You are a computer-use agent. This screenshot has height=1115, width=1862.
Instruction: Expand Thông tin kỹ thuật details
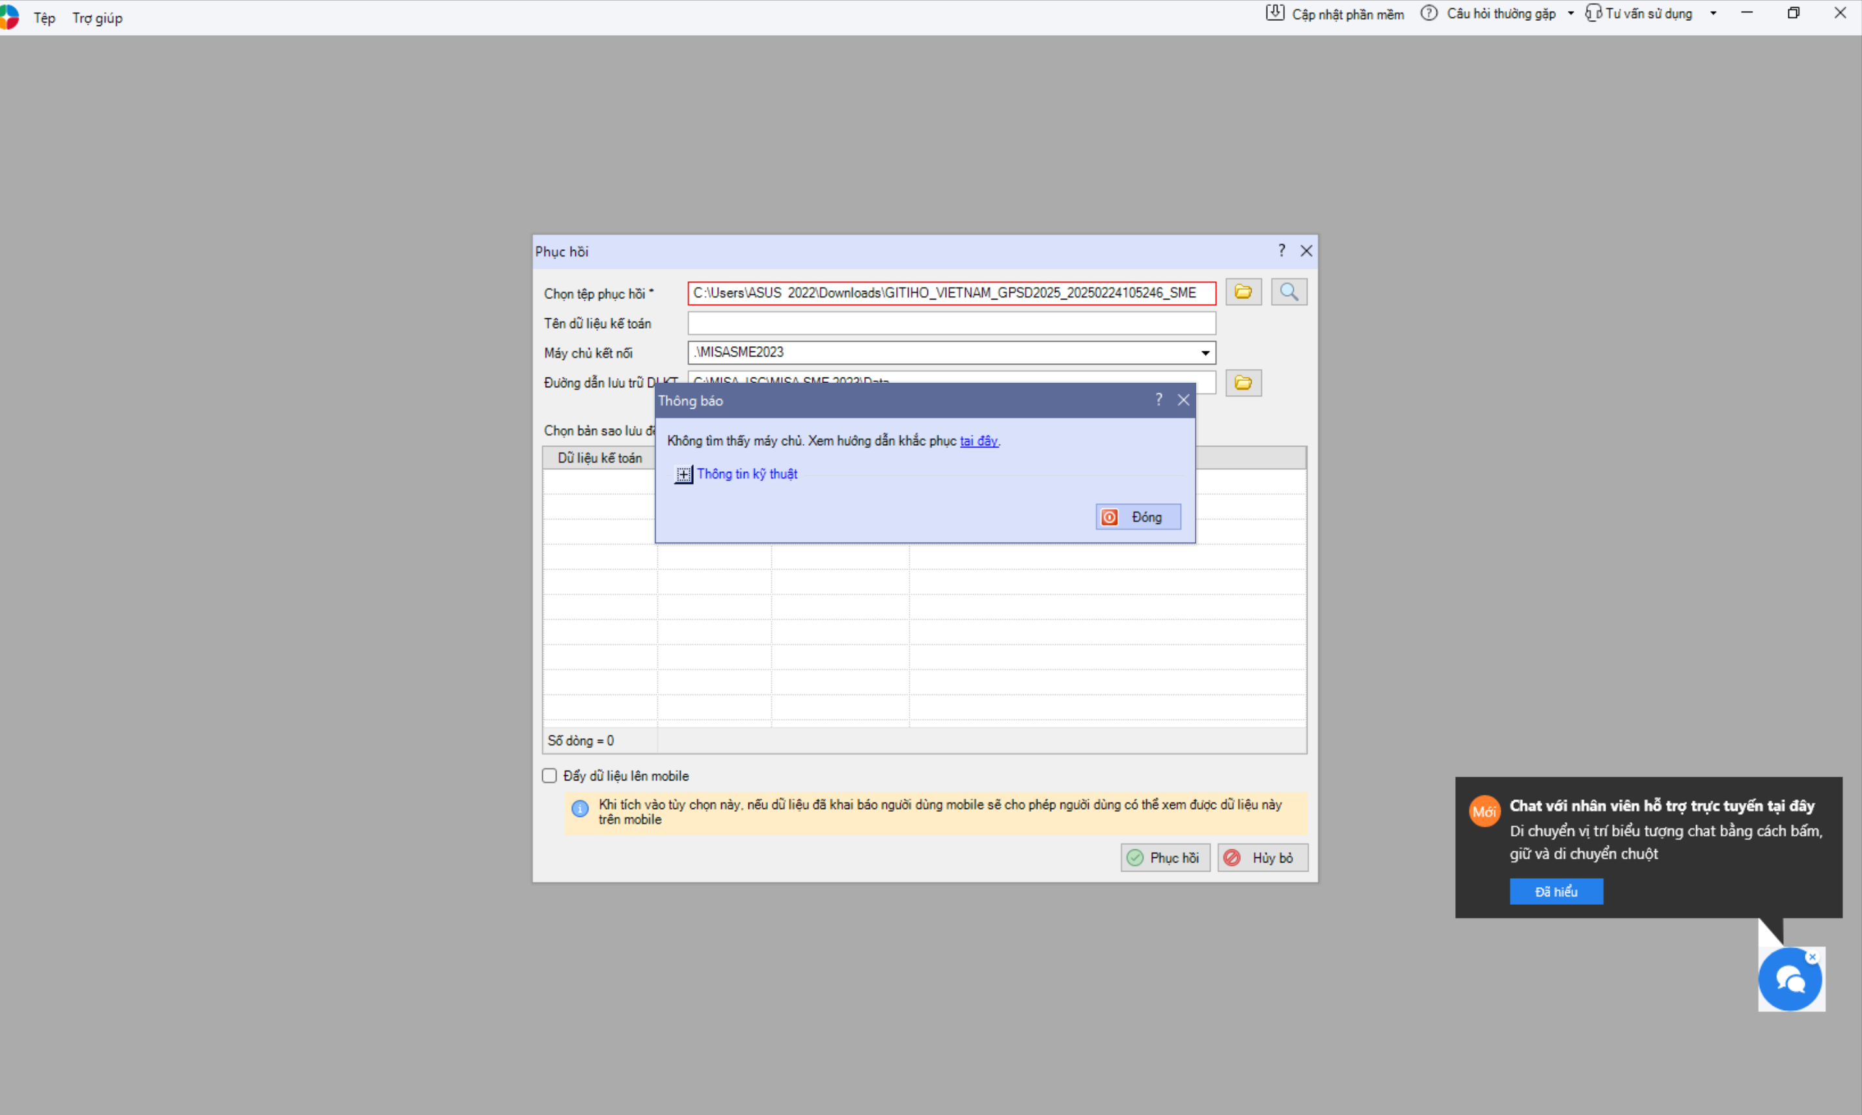click(683, 474)
